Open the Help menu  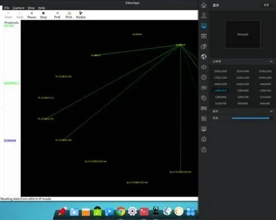pyautogui.click(x=42, y=8)
